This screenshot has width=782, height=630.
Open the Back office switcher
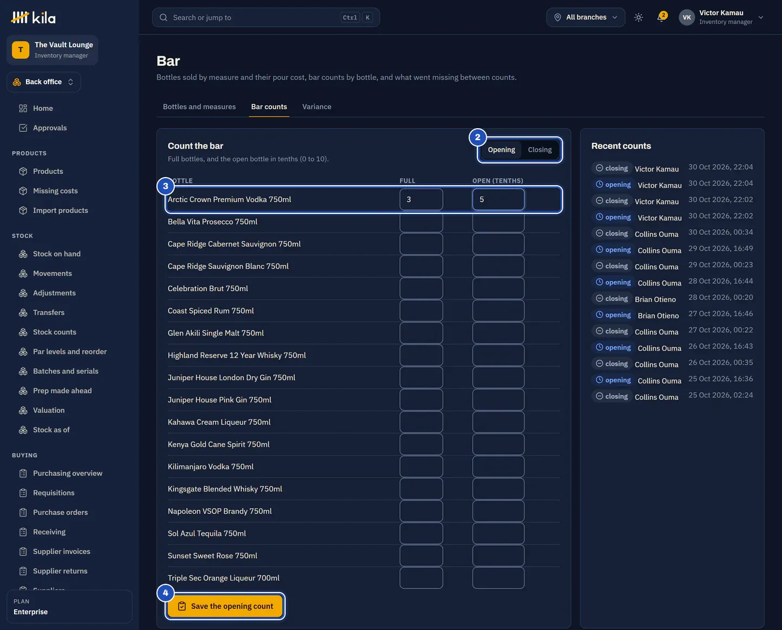pos(43,82)
